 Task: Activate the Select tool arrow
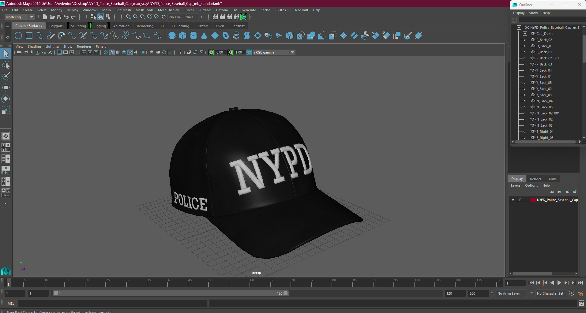tap(6, 54)
